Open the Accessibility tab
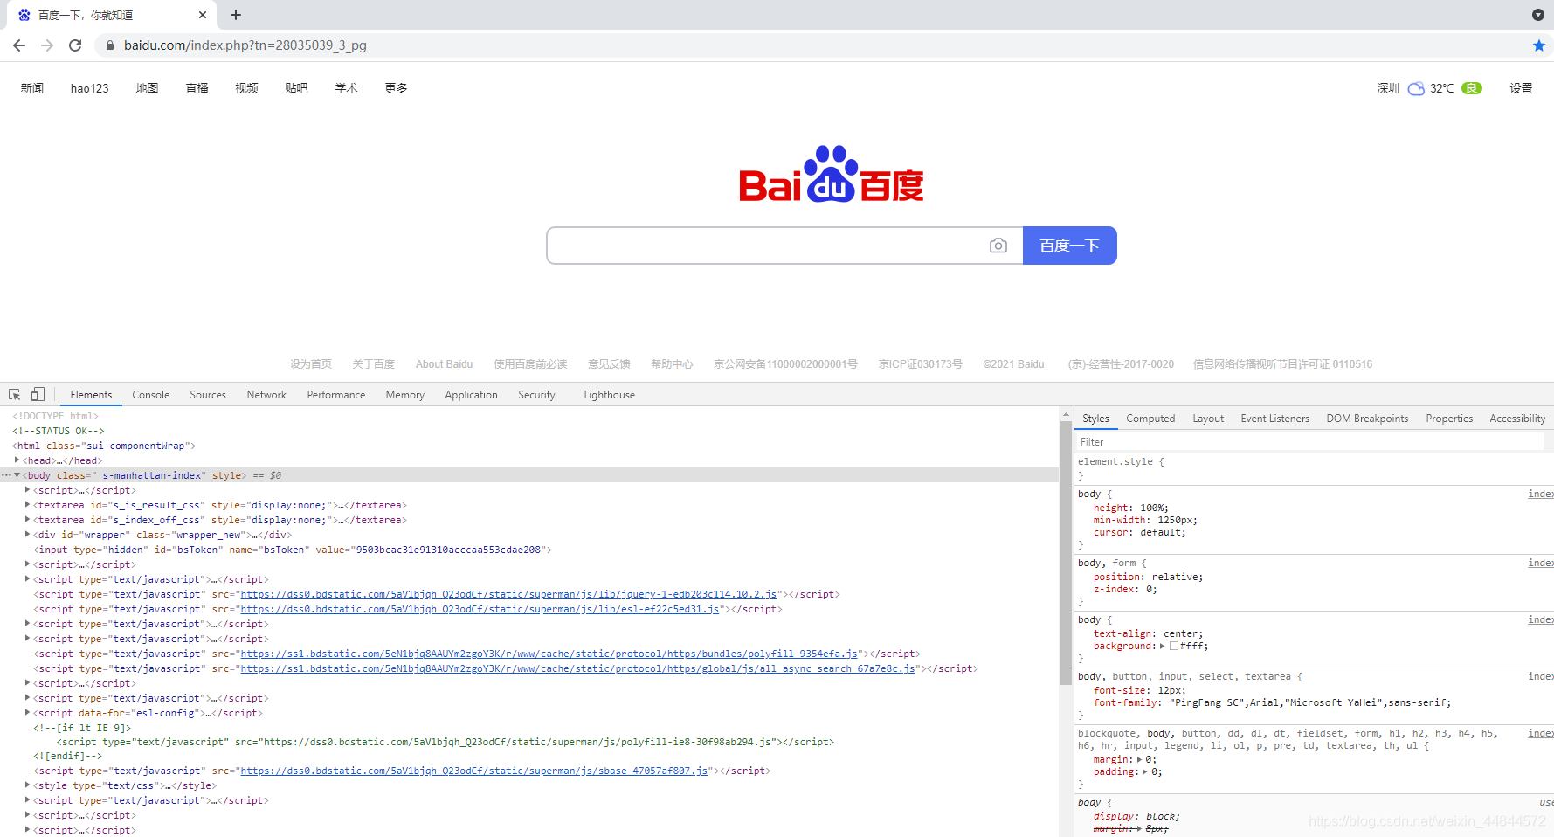1554x837 pixels. [x=1517, y=418]
